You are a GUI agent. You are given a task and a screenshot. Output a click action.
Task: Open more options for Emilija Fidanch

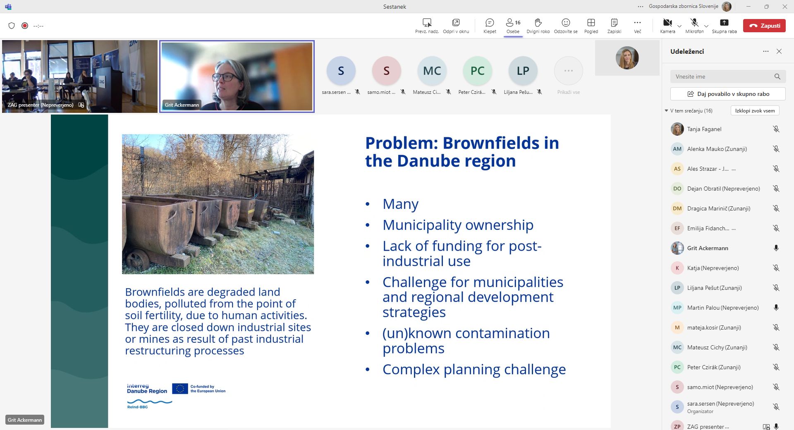734,228
